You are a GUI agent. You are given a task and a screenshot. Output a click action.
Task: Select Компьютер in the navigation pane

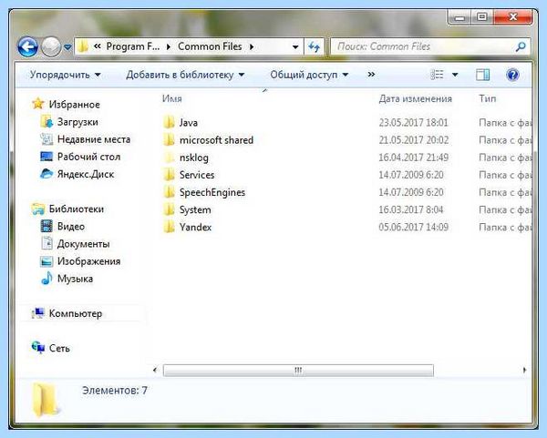tap(76, 313)
